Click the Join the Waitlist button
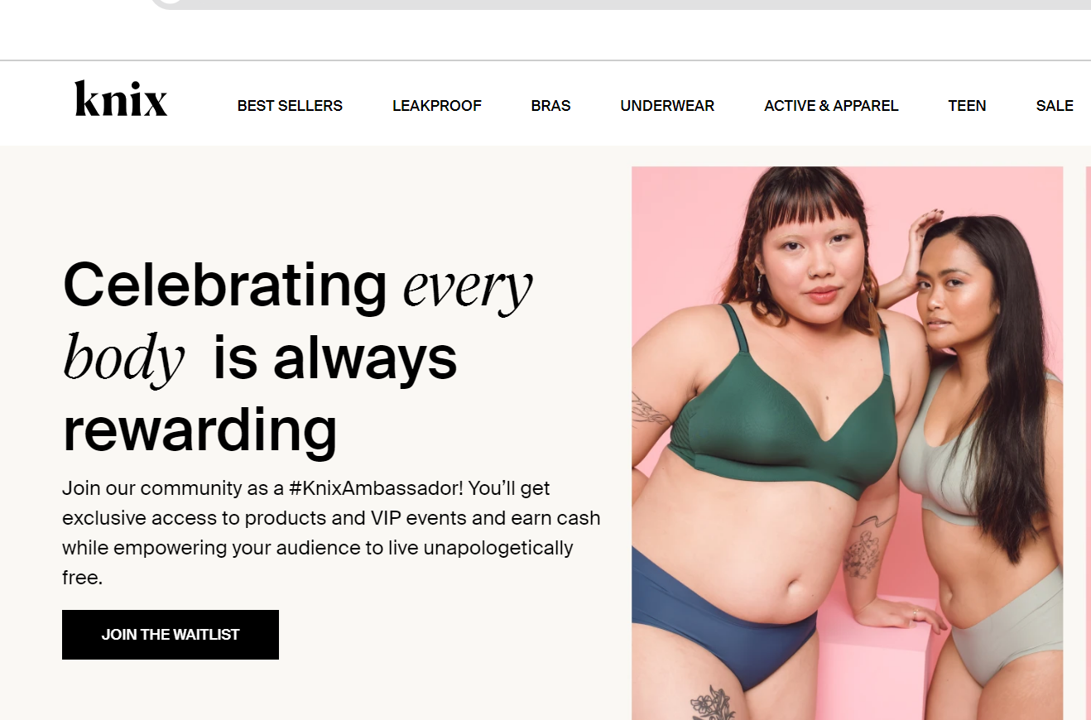This screenshot has width=1091, height=720. (x=171, y=635)
